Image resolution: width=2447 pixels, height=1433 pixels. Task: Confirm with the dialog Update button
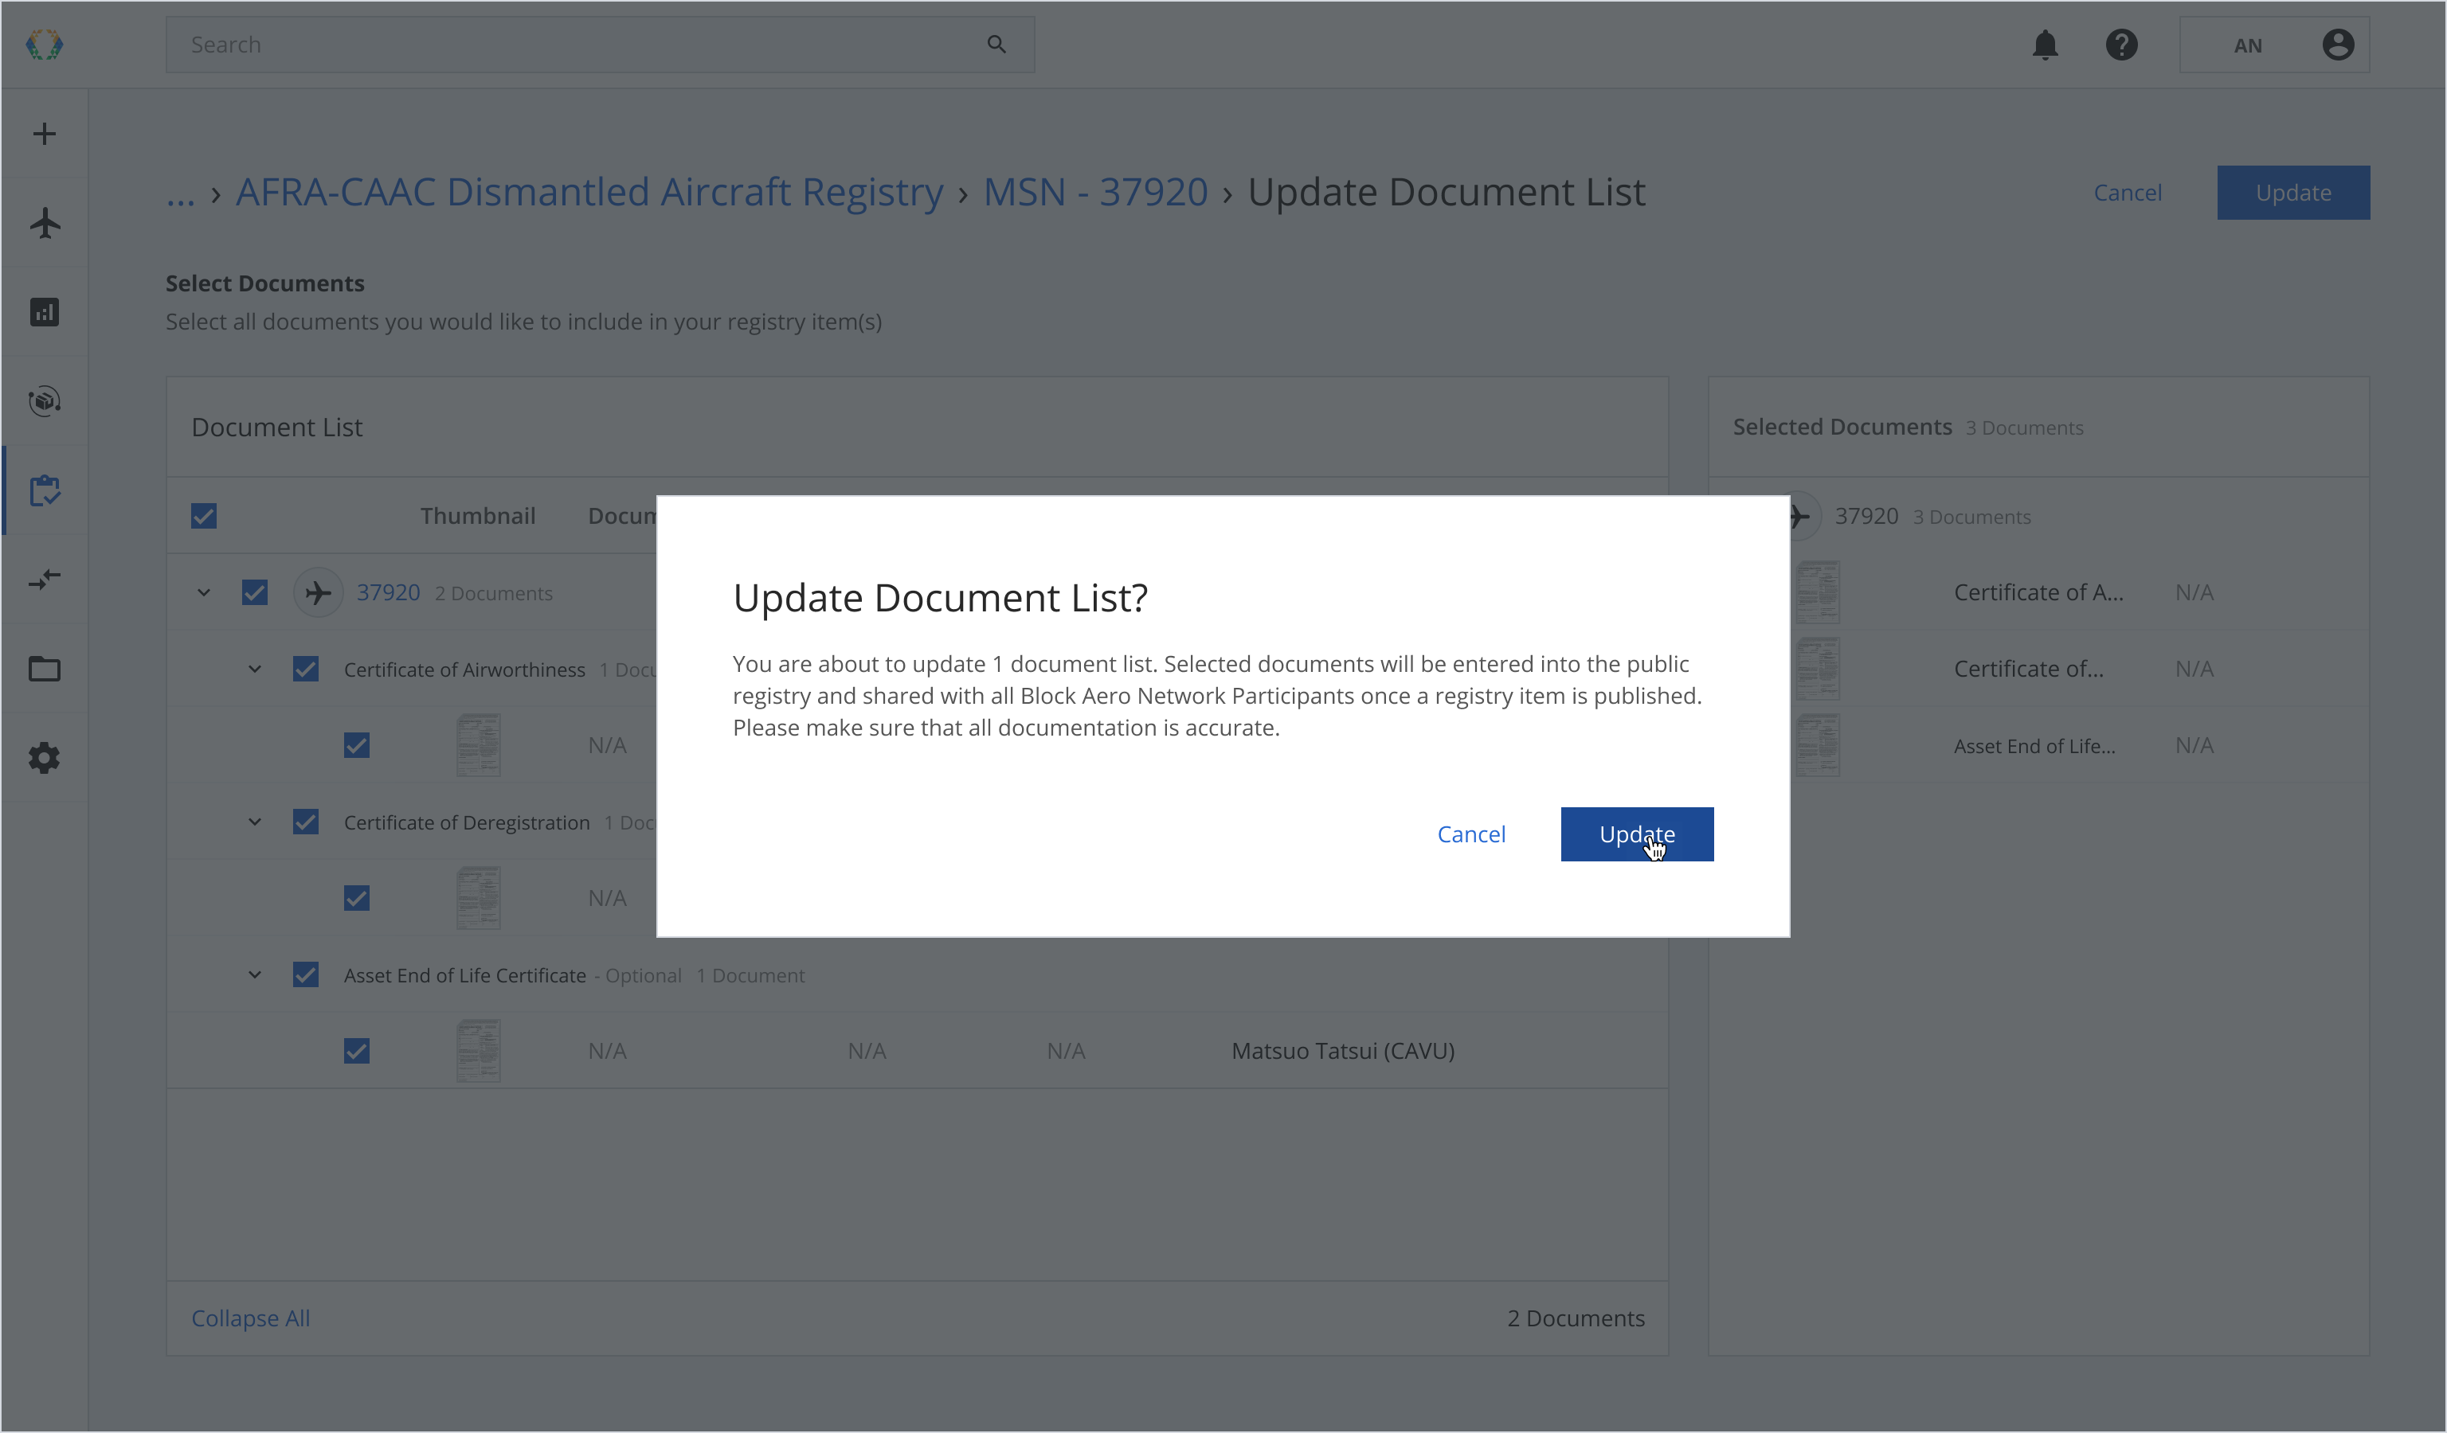(1636, 834)
